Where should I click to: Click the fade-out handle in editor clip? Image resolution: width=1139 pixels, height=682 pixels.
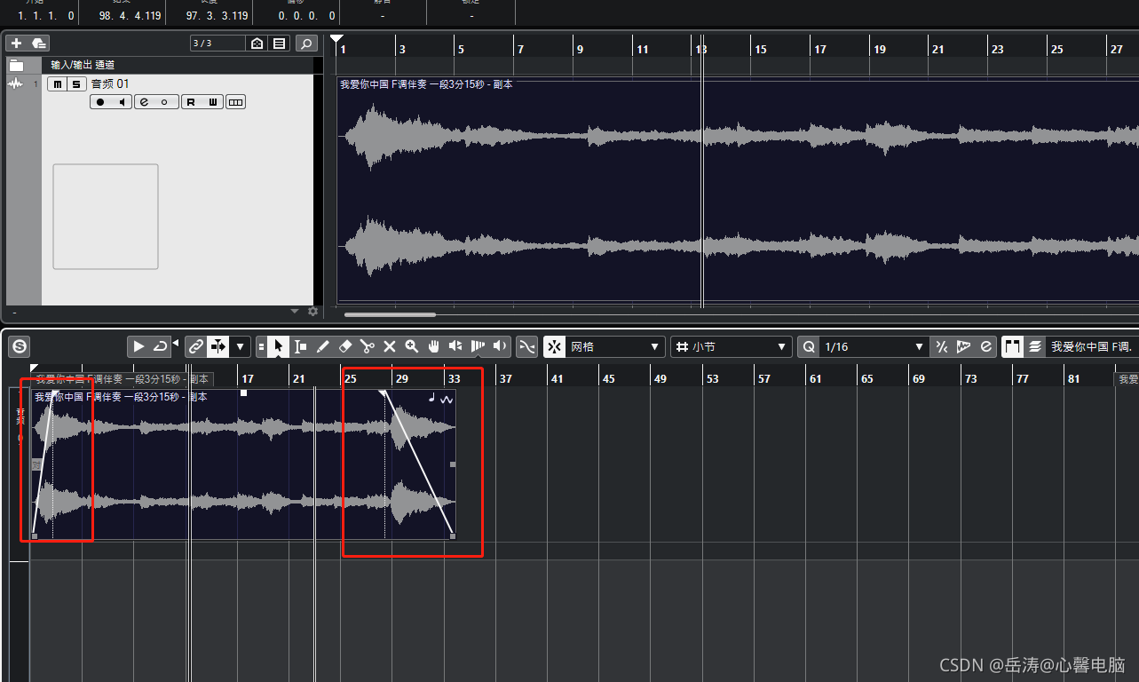[x=383, y=392]
